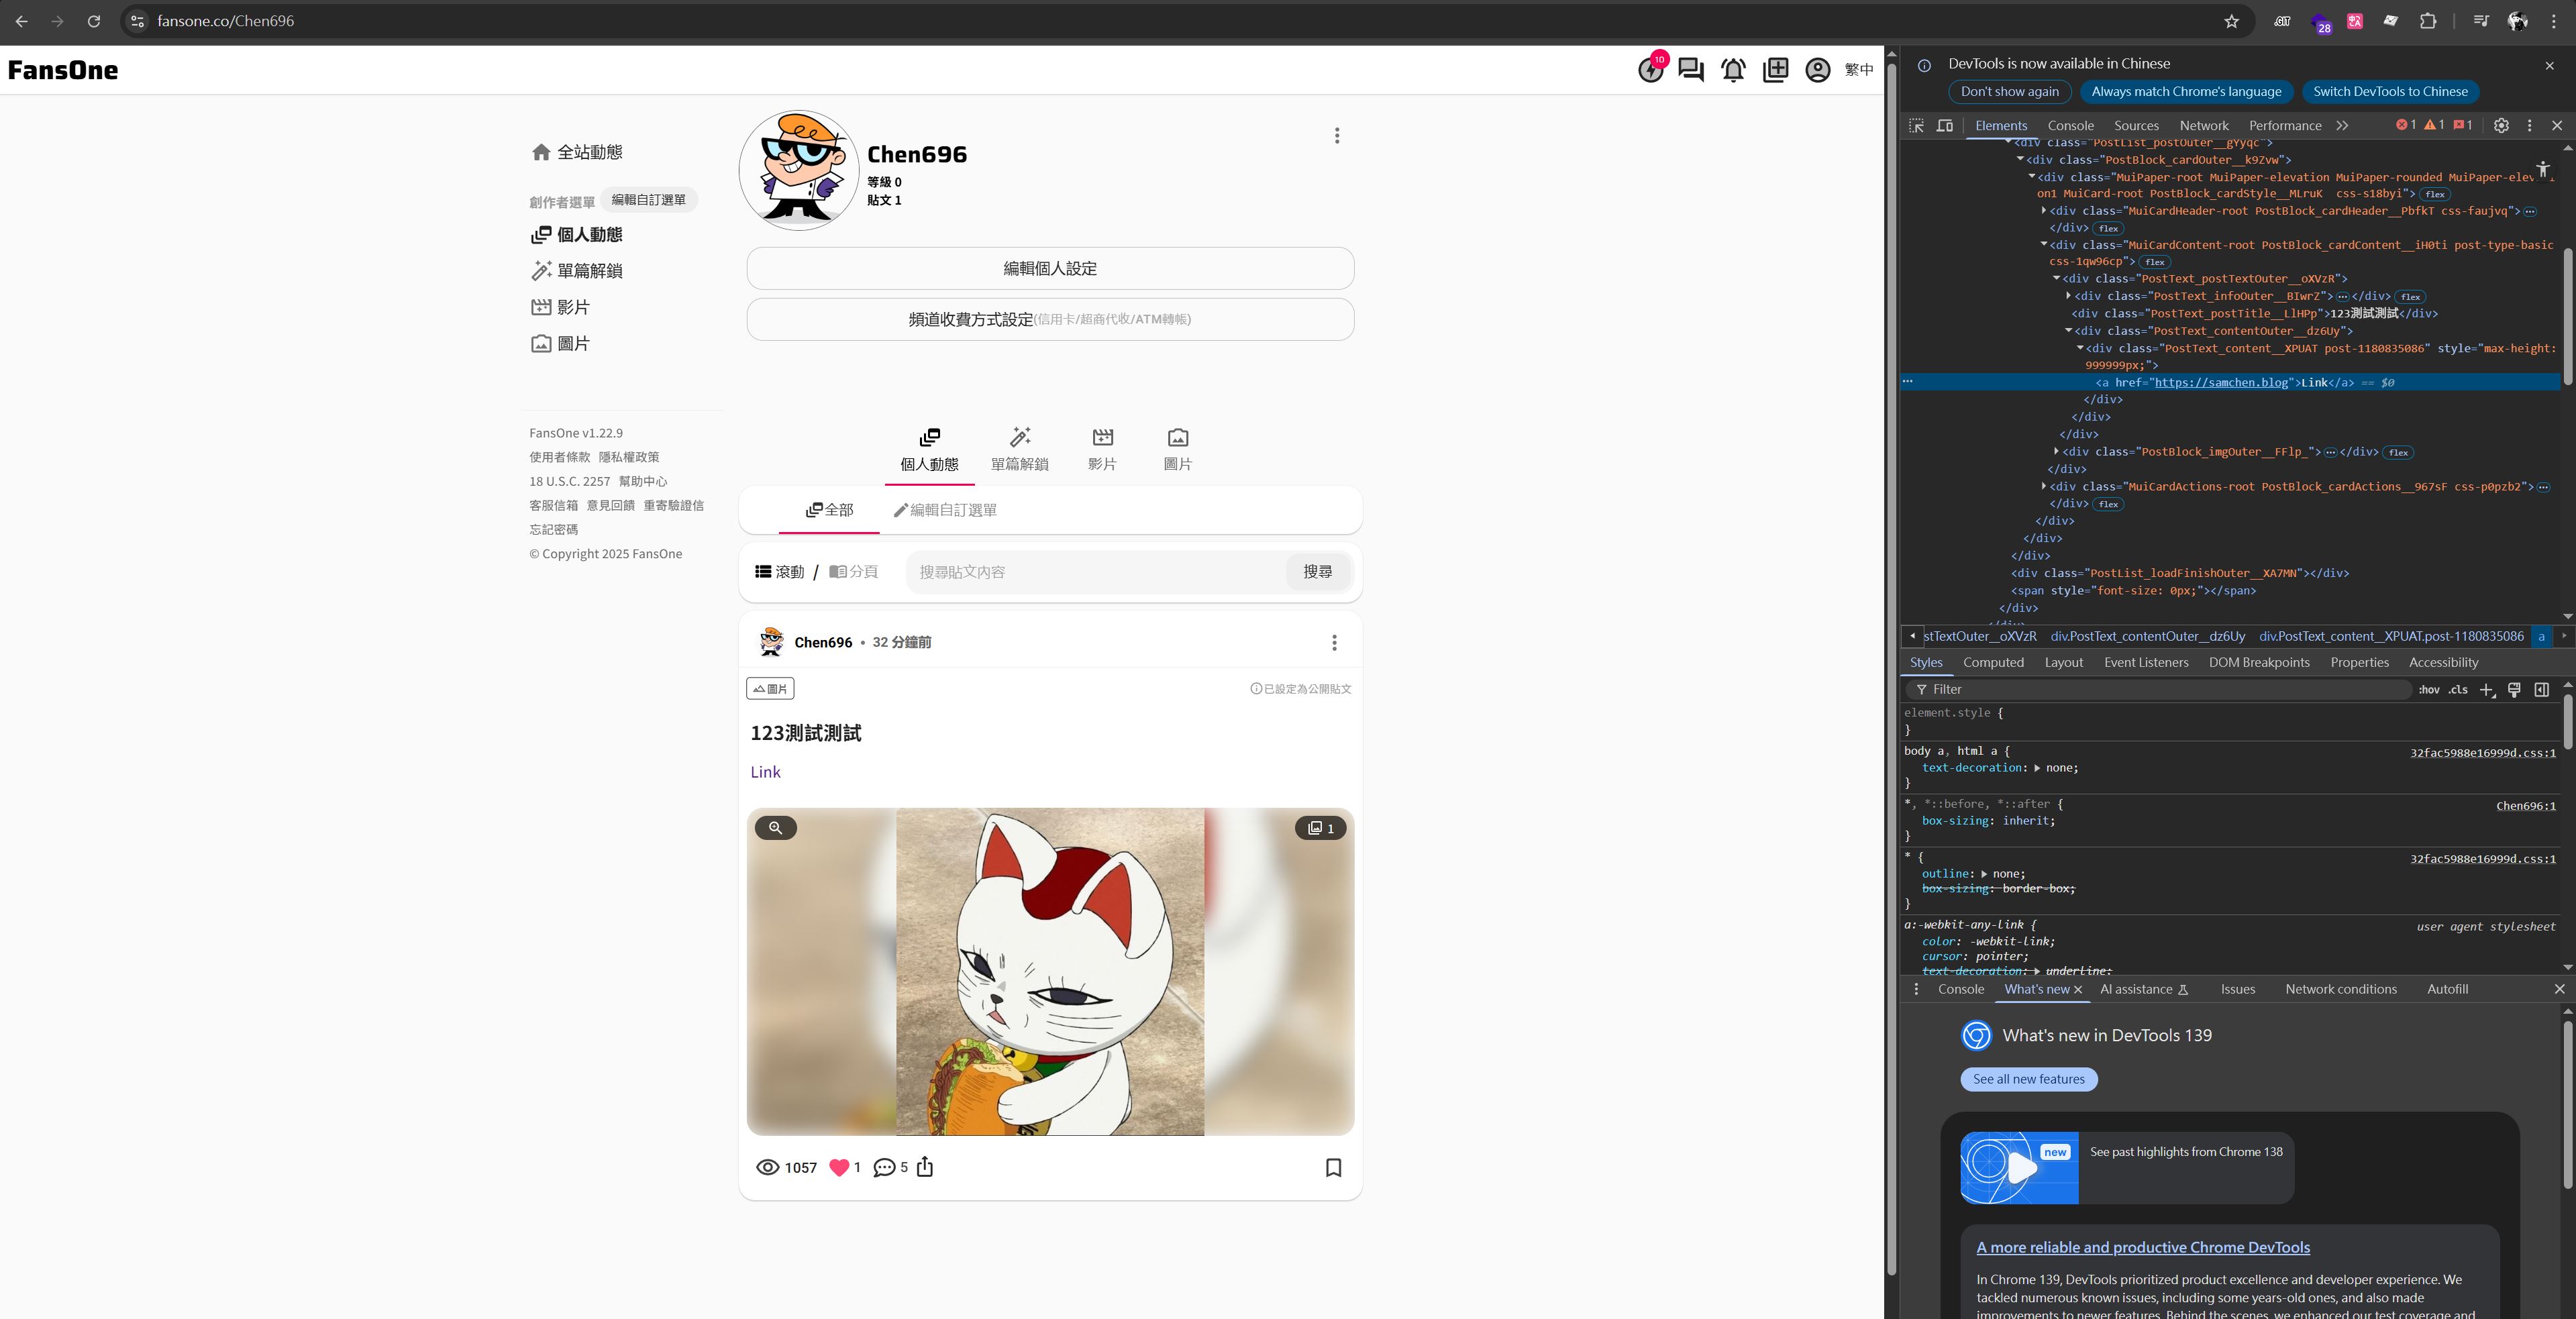Toggle the flex badge on PostBlock_imgOuter node
The image size is (2576, 1319).
[2398, 452]
